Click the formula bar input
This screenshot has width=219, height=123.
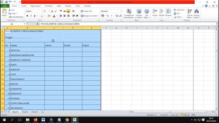point(128,24)
